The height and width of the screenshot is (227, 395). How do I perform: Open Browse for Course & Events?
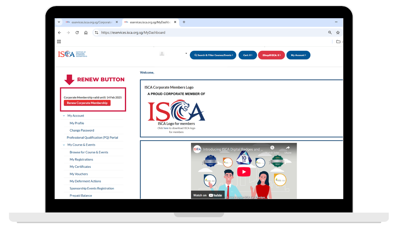tap(89, 152)
